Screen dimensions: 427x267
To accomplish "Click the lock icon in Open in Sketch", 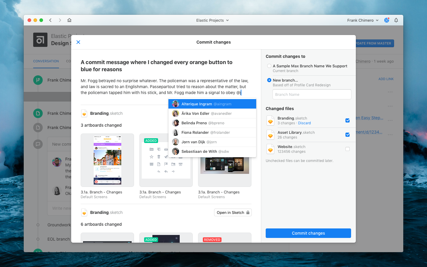I will click(248, 212).
